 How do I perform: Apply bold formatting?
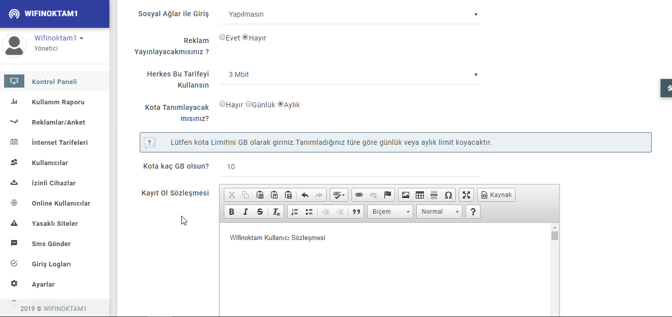(231, 212)
